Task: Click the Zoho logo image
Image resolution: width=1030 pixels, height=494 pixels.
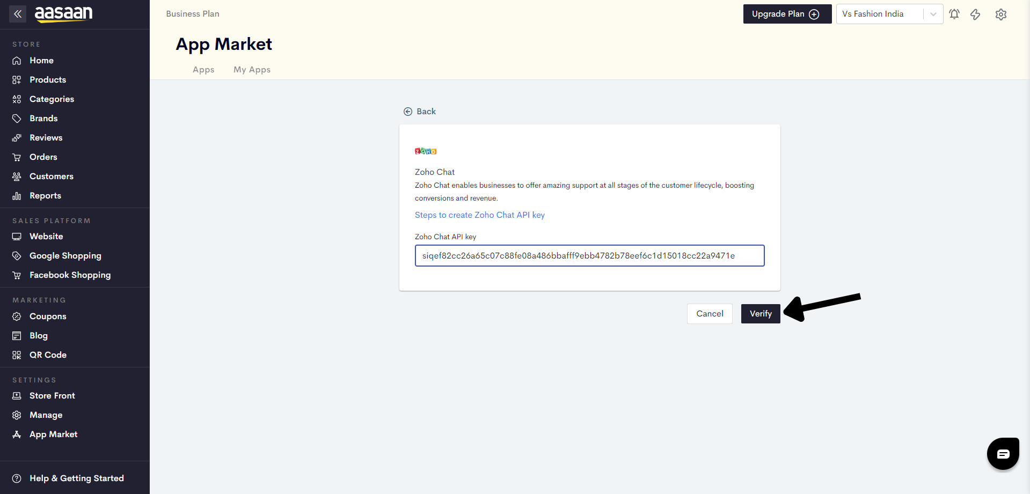Action: [x=426, y=151]
